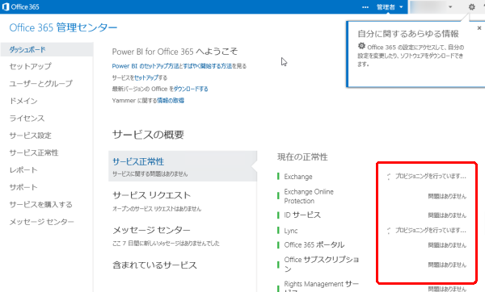Select the サービス リクエスト overview section

coord(152,195)
